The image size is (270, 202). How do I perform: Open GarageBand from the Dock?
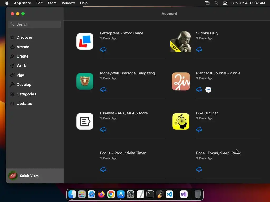(160, 194)
